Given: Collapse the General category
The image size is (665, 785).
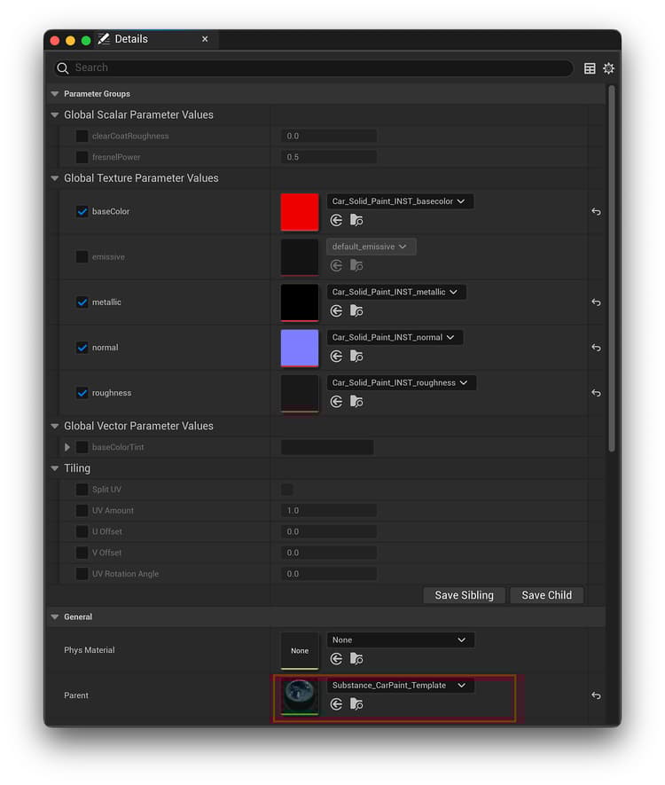Looking at the screenshot, I should coord(55,616).
